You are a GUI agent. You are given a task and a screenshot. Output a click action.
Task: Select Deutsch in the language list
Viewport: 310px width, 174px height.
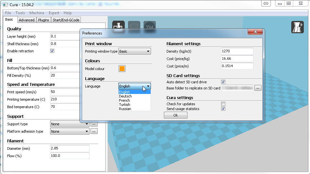134,96
